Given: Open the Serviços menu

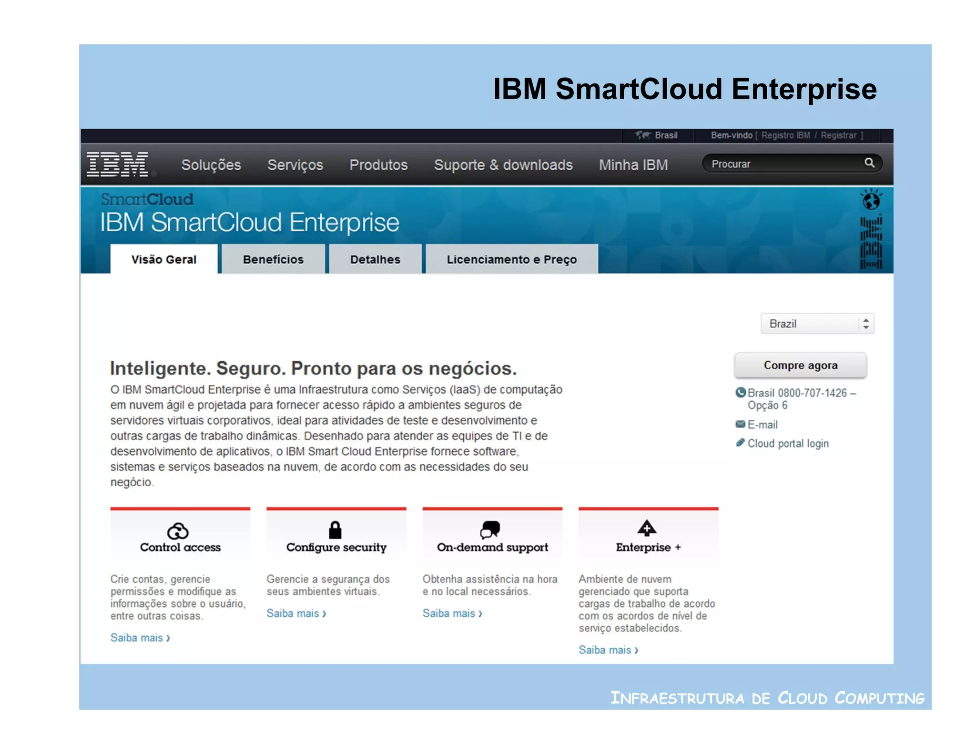Looking at the screenshot, I should pos(295,165).
